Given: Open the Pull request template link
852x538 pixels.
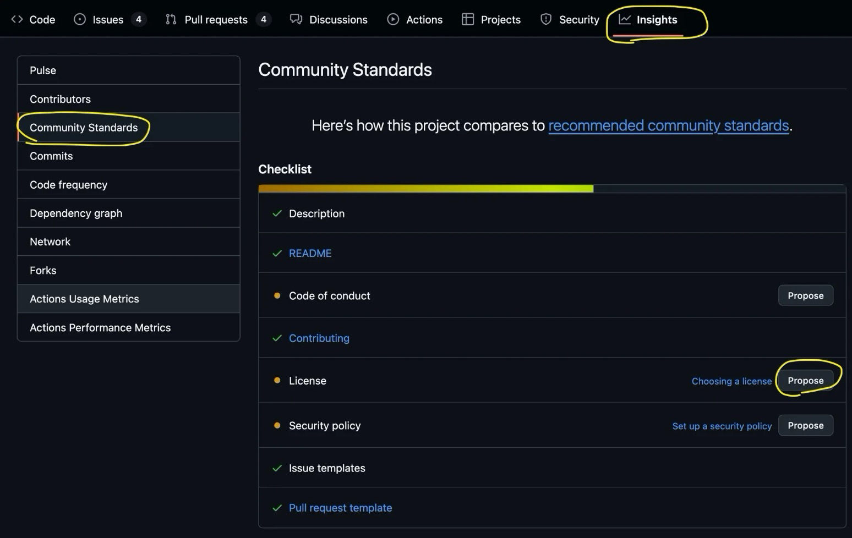Looking at the screenshot, I should pyautogui.click(x=340, y=508).
